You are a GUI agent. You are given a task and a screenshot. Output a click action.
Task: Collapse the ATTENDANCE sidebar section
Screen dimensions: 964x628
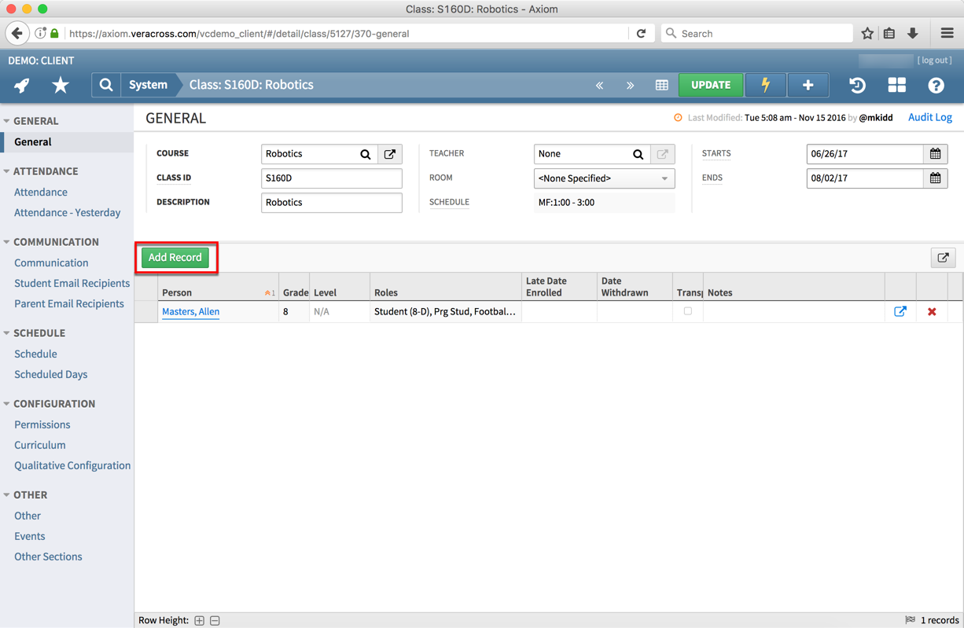(7, 171)
